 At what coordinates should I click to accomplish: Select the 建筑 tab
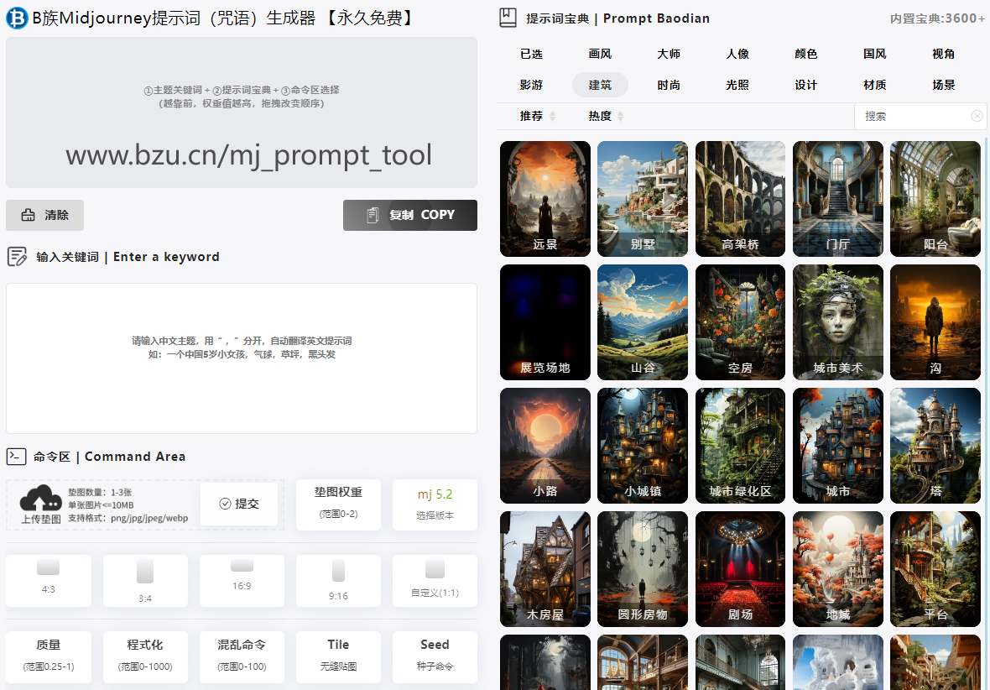[600, 85]
